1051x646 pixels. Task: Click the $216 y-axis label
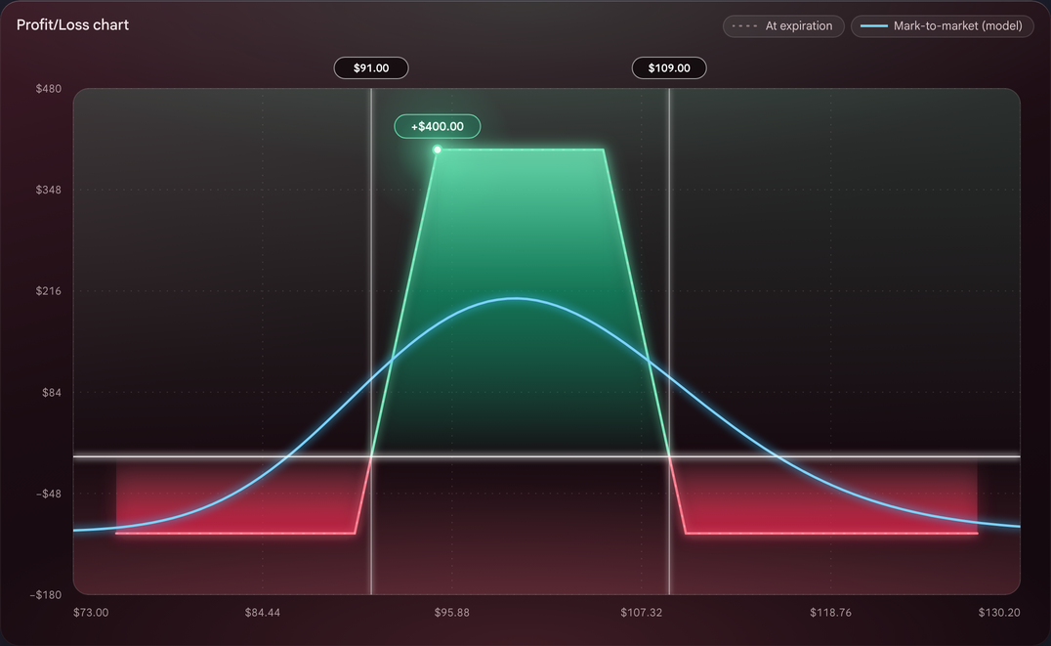coord(48,291)
